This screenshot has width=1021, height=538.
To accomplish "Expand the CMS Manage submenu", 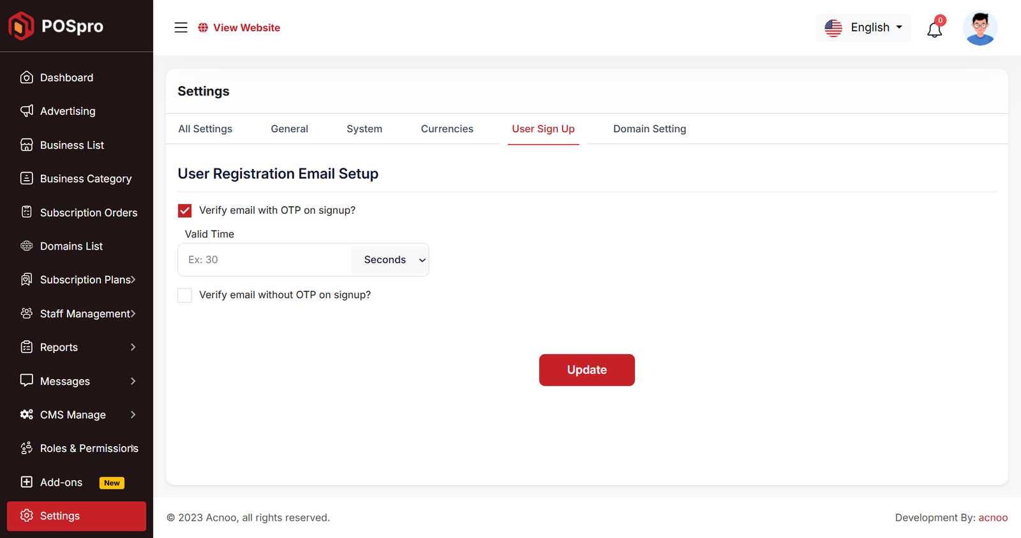I will click(77, 415).
